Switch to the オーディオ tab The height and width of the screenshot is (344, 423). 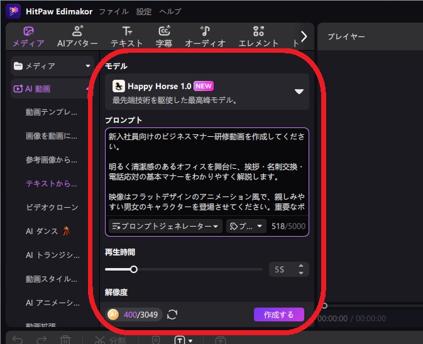pyautogui.click(x=205, y=36)
